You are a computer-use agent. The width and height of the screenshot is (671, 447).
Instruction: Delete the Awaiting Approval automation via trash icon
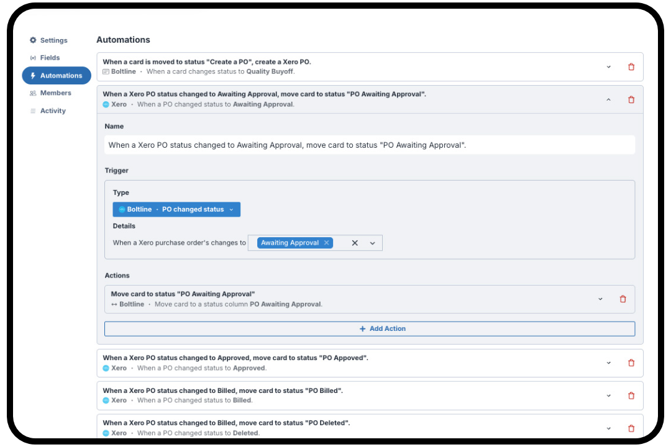631,100
